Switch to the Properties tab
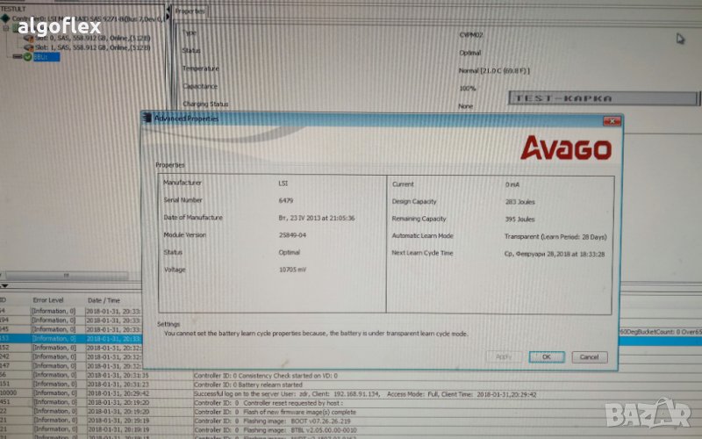This screenshot has height=439, width=702. (x=190, y=11)
